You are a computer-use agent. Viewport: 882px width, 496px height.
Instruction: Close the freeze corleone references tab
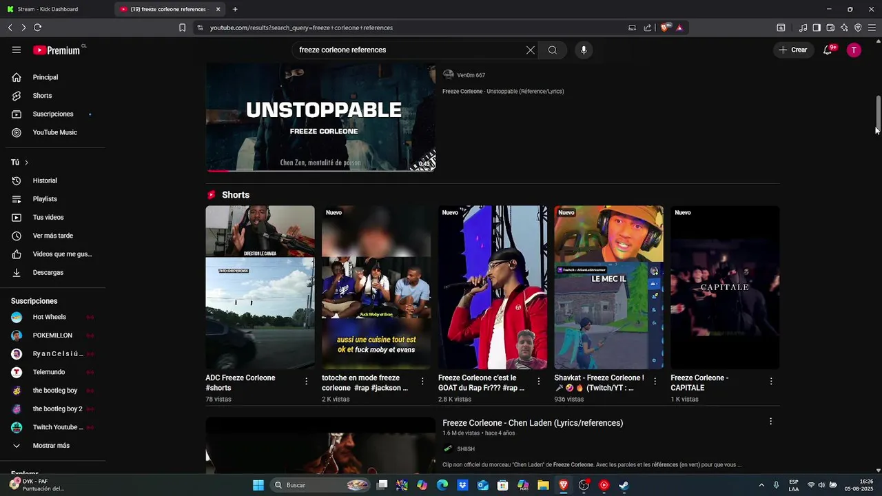click(x=218, y=9)
